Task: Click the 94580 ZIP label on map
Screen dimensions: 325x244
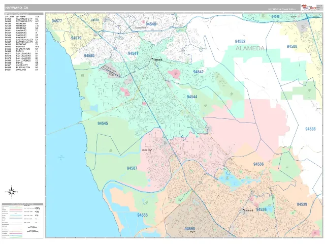Action: point(89,55)
